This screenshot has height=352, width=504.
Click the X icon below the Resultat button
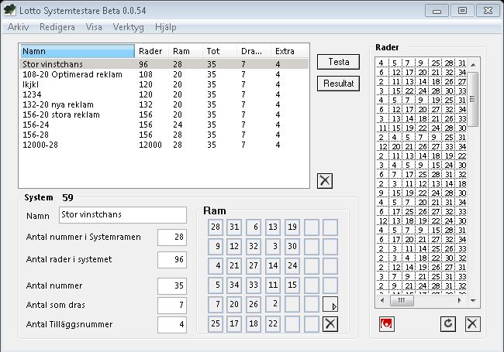pyautogui.click(x=326, y=180)
